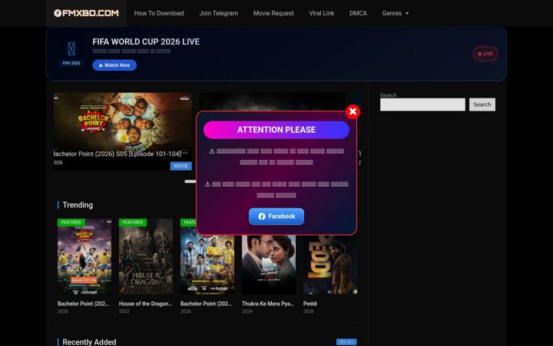Click the red LIVE badge
This screenshot has width=553, height=346.
click(485, 54)
